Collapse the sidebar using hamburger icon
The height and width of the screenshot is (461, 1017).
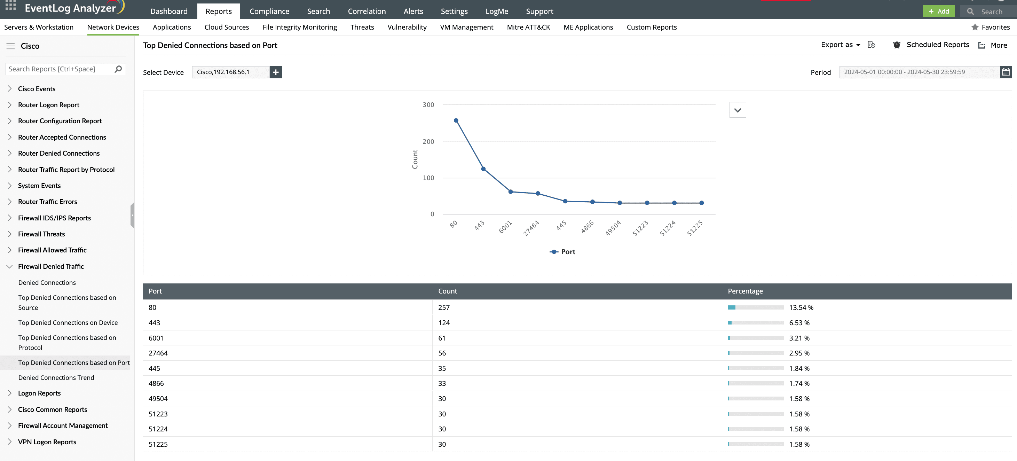pos(11,45)
